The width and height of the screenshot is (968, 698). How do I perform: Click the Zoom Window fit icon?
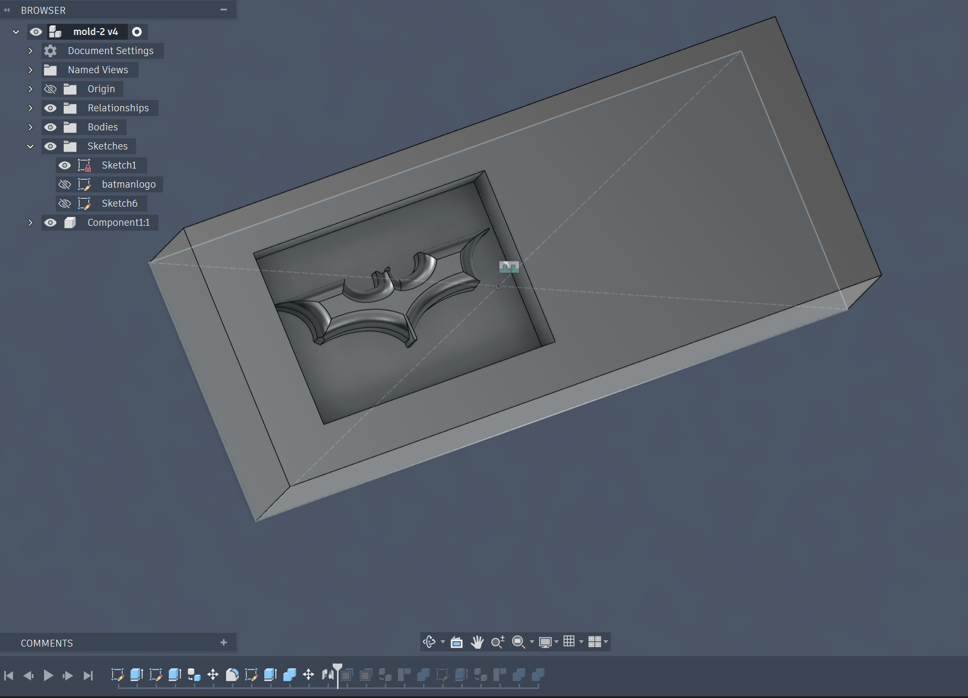[x=518, y=642]
